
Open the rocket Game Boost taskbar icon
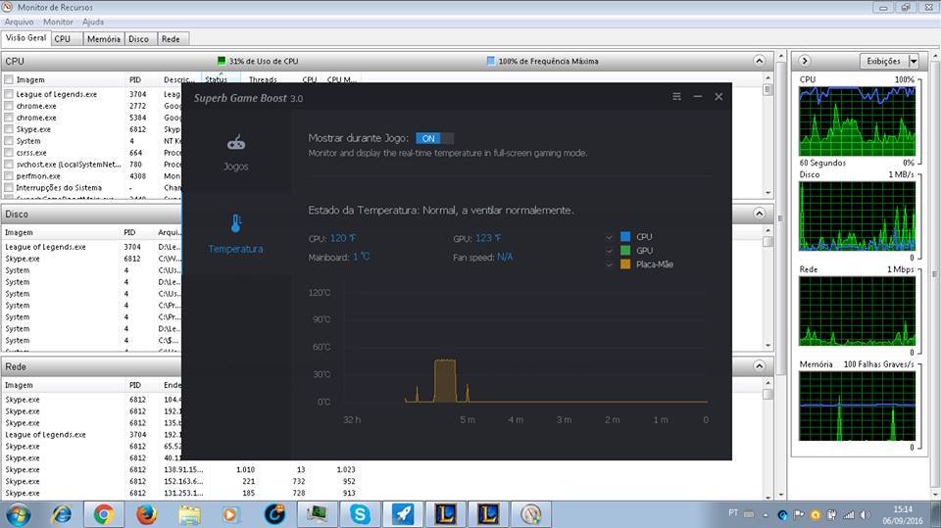(403, 515)
